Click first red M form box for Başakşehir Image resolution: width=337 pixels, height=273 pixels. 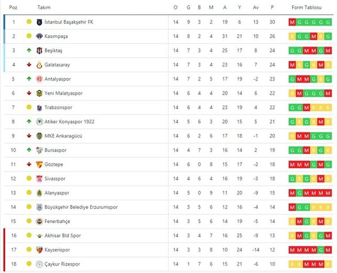291,22
